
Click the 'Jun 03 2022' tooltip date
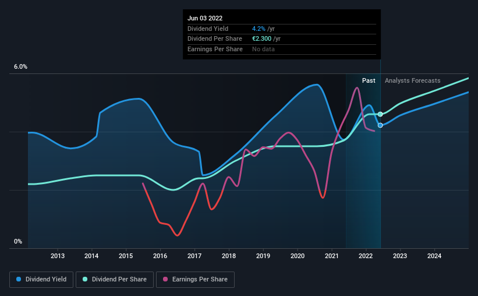click(x=205, y=18)
